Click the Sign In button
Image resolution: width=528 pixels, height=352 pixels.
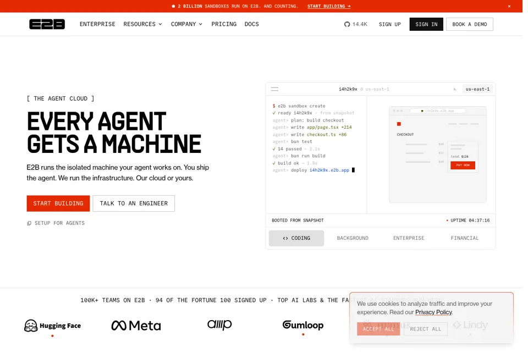pos(426,24)
